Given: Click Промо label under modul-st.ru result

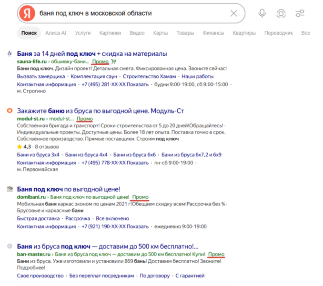Looking at the screenshot, I should (85, 119).
